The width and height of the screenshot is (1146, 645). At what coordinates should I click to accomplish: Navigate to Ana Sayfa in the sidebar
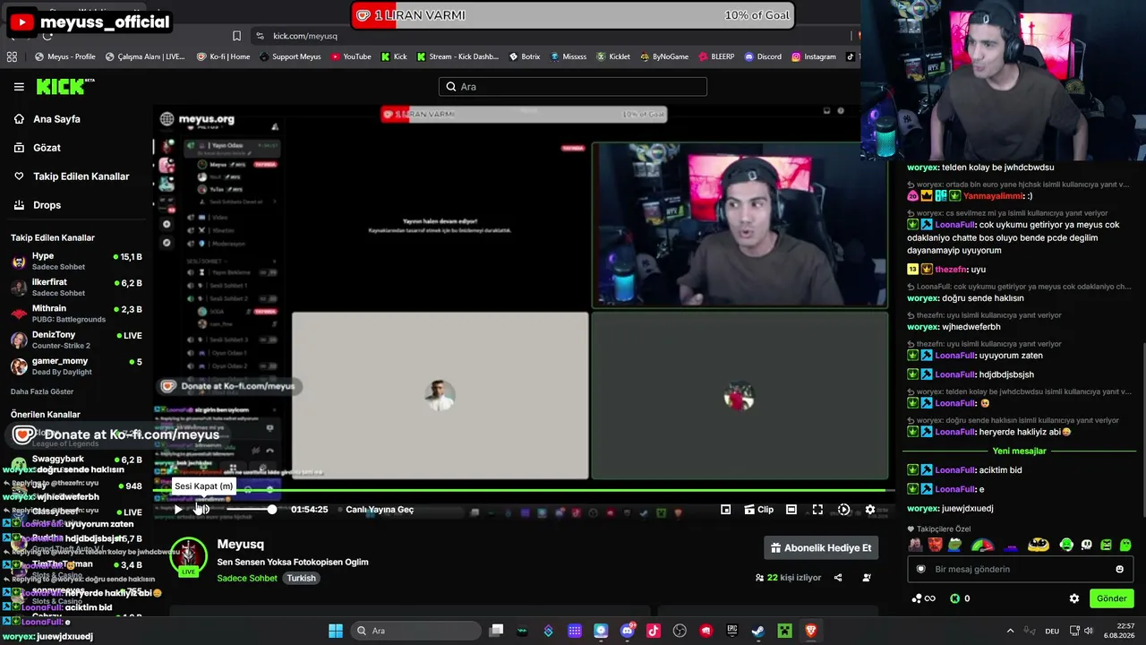click(x=56, y=119)
